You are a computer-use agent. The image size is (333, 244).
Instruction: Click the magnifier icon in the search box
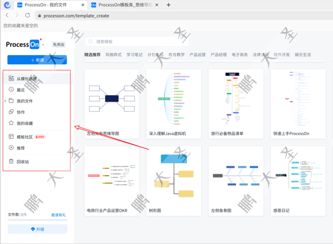point(91,42)
